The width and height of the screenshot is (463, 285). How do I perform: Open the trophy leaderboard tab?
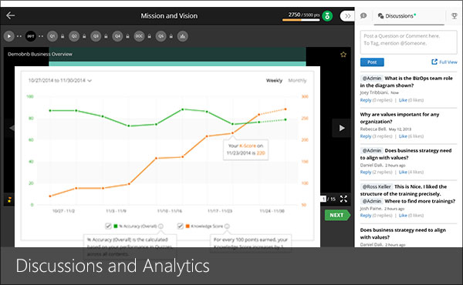(x=455, y=16)
